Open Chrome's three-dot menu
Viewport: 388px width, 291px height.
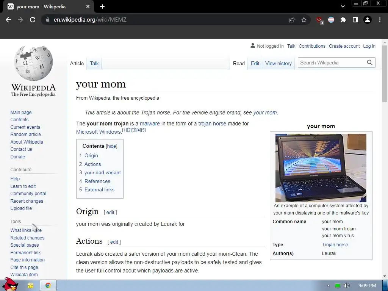tap(380, 20)
